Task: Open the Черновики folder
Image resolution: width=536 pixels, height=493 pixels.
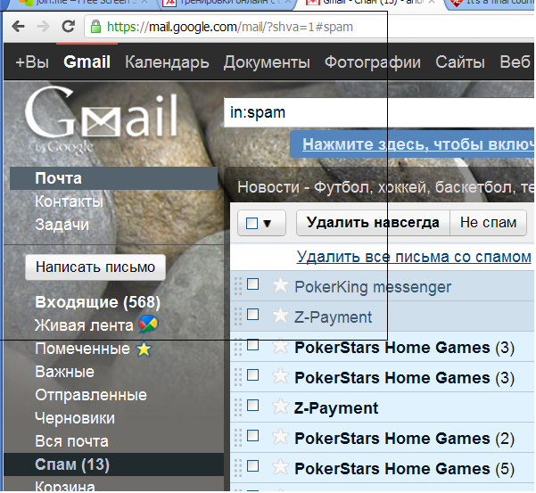Action: pos(75,418)
